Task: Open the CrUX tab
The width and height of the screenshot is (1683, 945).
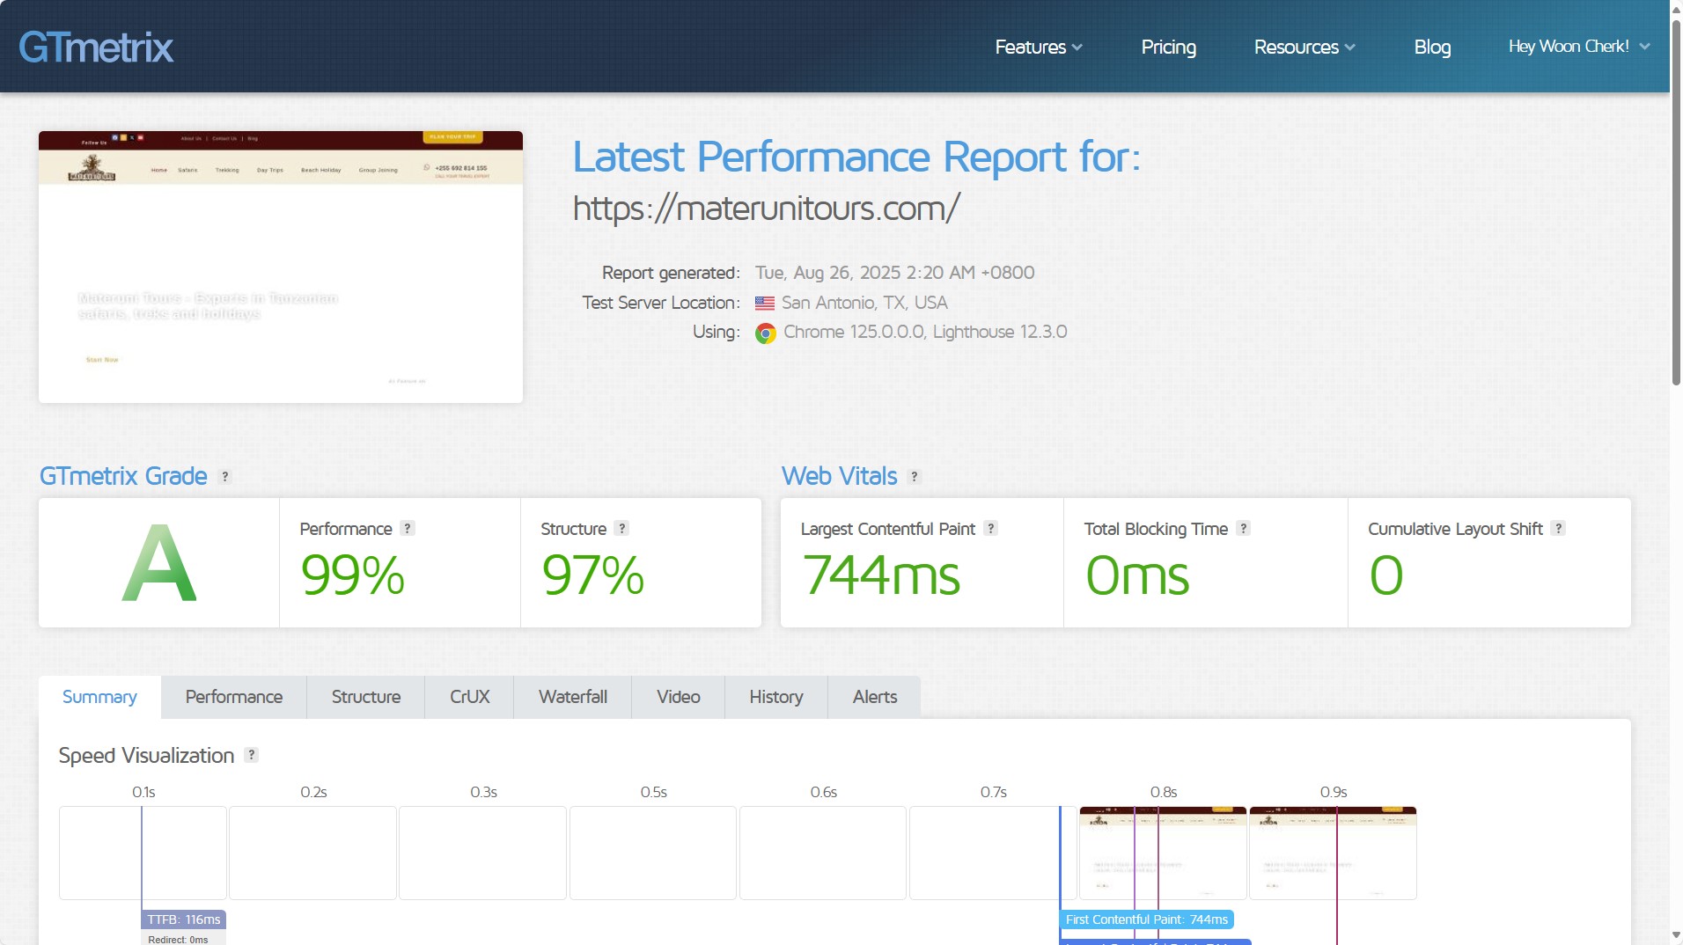Action: point(469,697)
